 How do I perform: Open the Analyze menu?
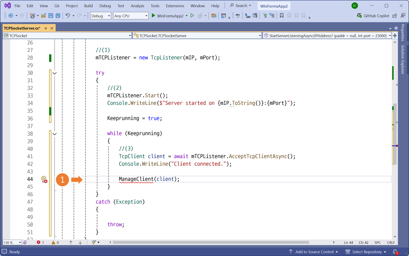pos(137,6)
